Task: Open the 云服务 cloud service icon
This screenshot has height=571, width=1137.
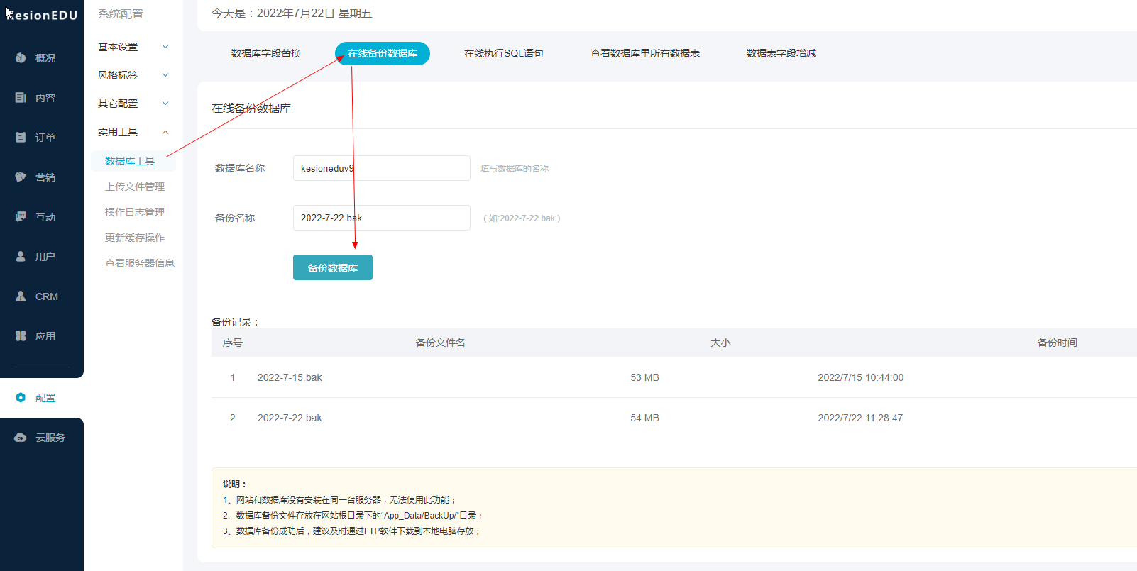Action: click(x=21, y=438)
